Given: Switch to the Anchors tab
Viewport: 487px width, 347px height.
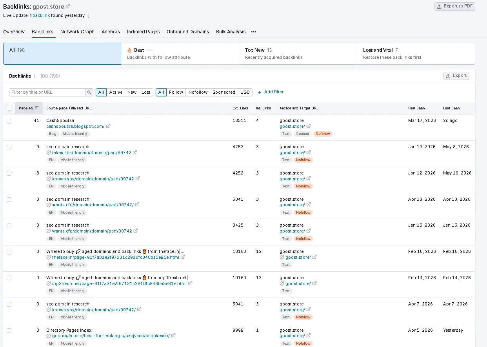Looking at the screenshot, I should coord(111,32).
